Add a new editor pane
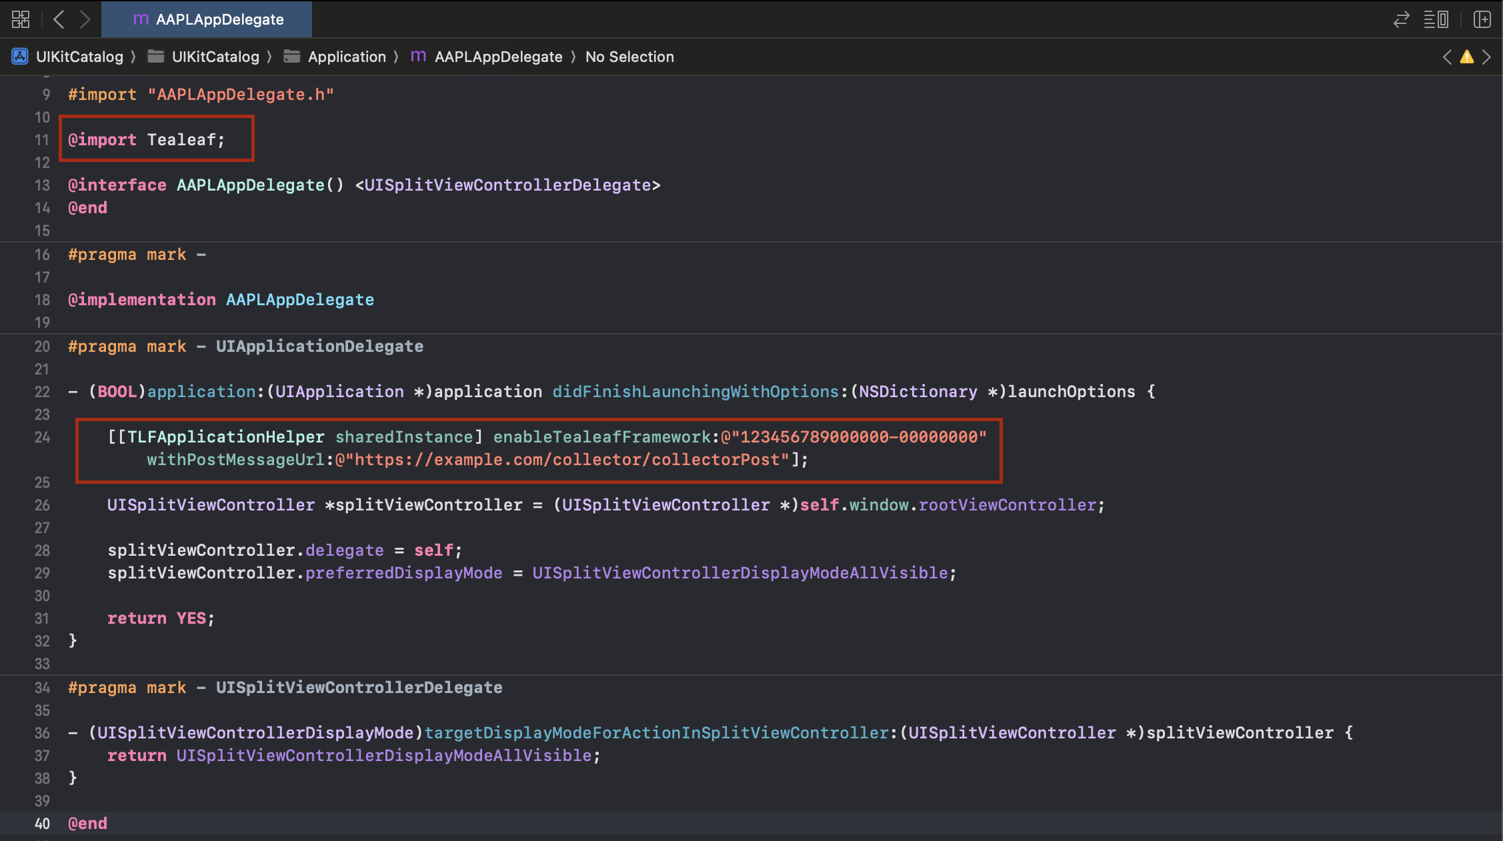Image resolution: width=1503 pixels, height=841 pixels. pos(1482,19)
